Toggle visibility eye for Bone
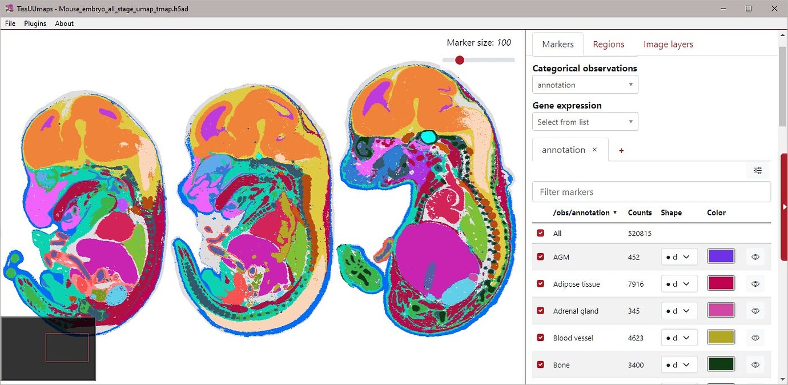This screenshot has width=788, height=385. [755, 364]
